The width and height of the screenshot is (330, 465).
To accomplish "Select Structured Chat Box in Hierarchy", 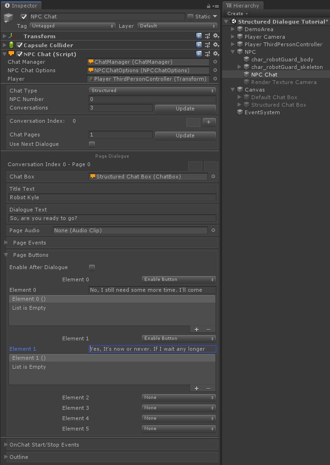I will pyautogui.click(x=279, y=105).
